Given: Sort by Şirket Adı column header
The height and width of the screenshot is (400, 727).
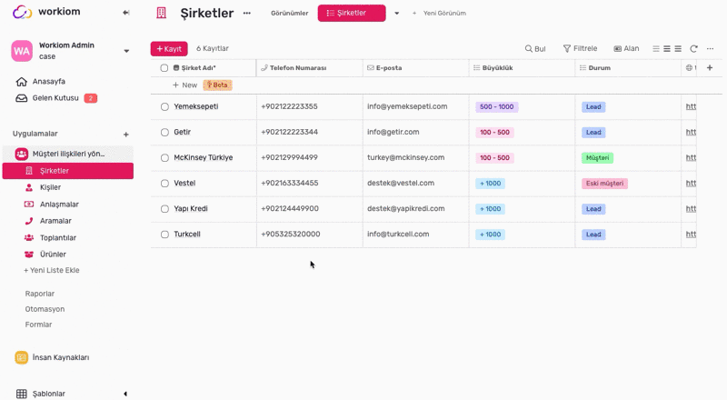Looking at the screenshot, I should coord(203,68).
